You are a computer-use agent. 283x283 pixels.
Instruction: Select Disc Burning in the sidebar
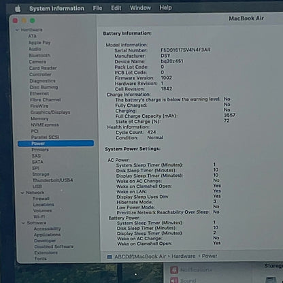(44, 87)
